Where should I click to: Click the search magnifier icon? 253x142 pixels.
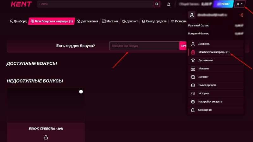point(157,4)
